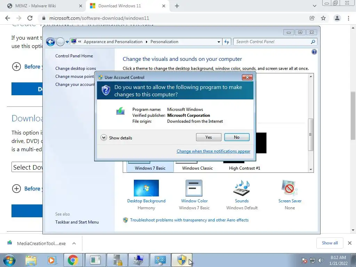Open MediaCreationTool download options chevron
The height and width of the screenshot is (267, 356).
pos(74,243)
